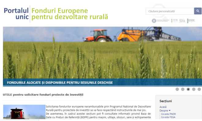Viewport: 202px width, 121px height.
Task: Open the Acasă section link
Action: click(163, 107)
